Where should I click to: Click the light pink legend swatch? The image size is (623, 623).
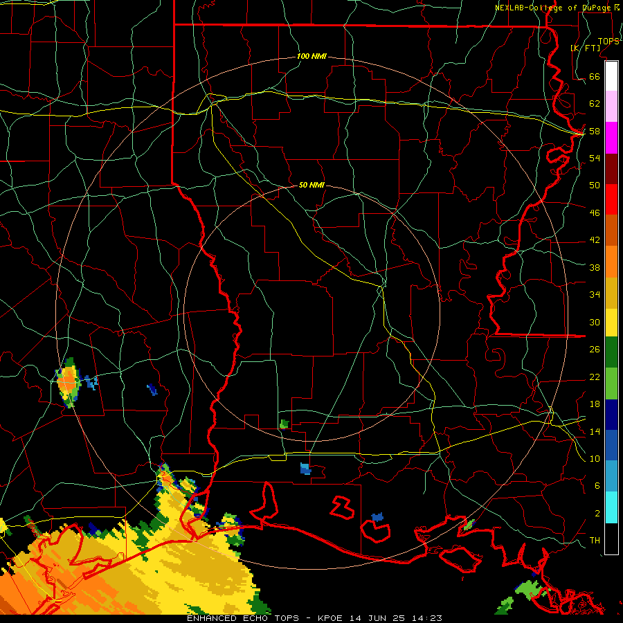coord(611,106)
